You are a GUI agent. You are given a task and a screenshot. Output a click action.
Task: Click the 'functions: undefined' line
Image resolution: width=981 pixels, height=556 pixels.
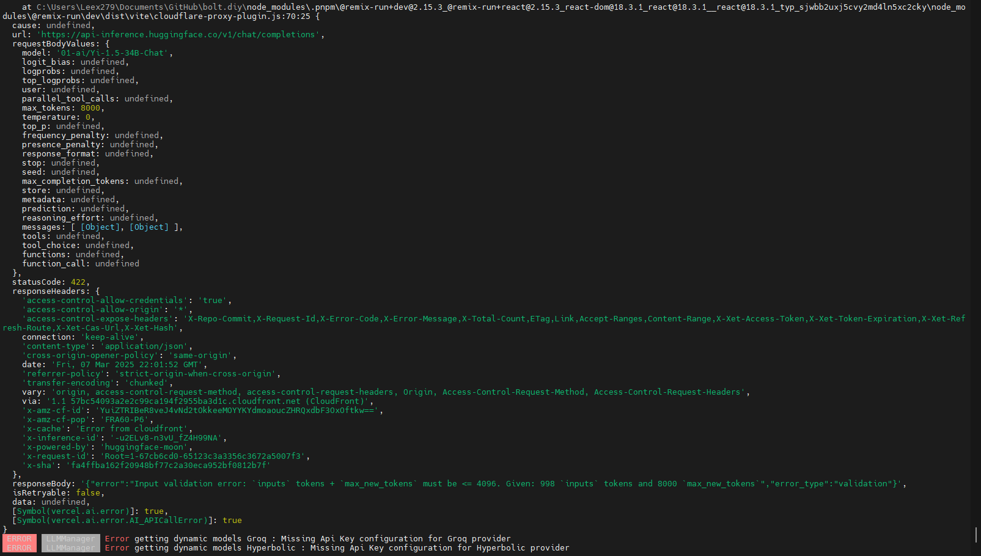[x=73, y=255]
